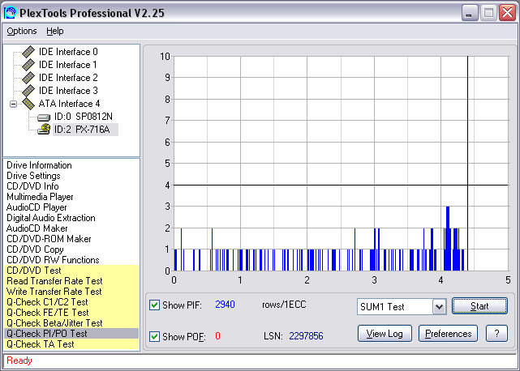Uncheck the Show PIF checkbox
Image resolution: width=520 pixels, height=371 pixels.
coord(154,305)
